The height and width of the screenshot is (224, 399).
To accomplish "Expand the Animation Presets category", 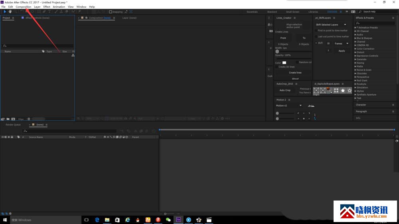I will (356, 27).
